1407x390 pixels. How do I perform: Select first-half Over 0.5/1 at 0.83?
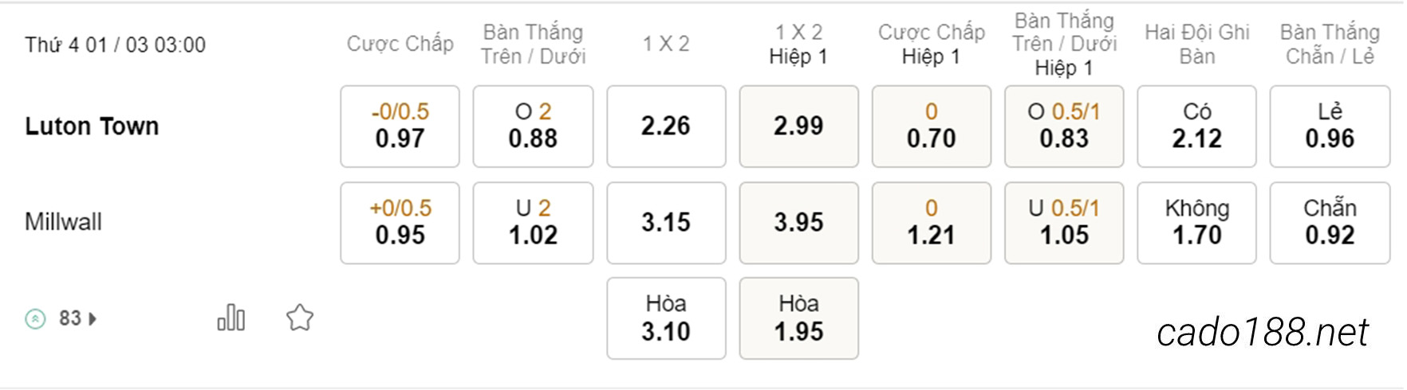coord(1064,126)
